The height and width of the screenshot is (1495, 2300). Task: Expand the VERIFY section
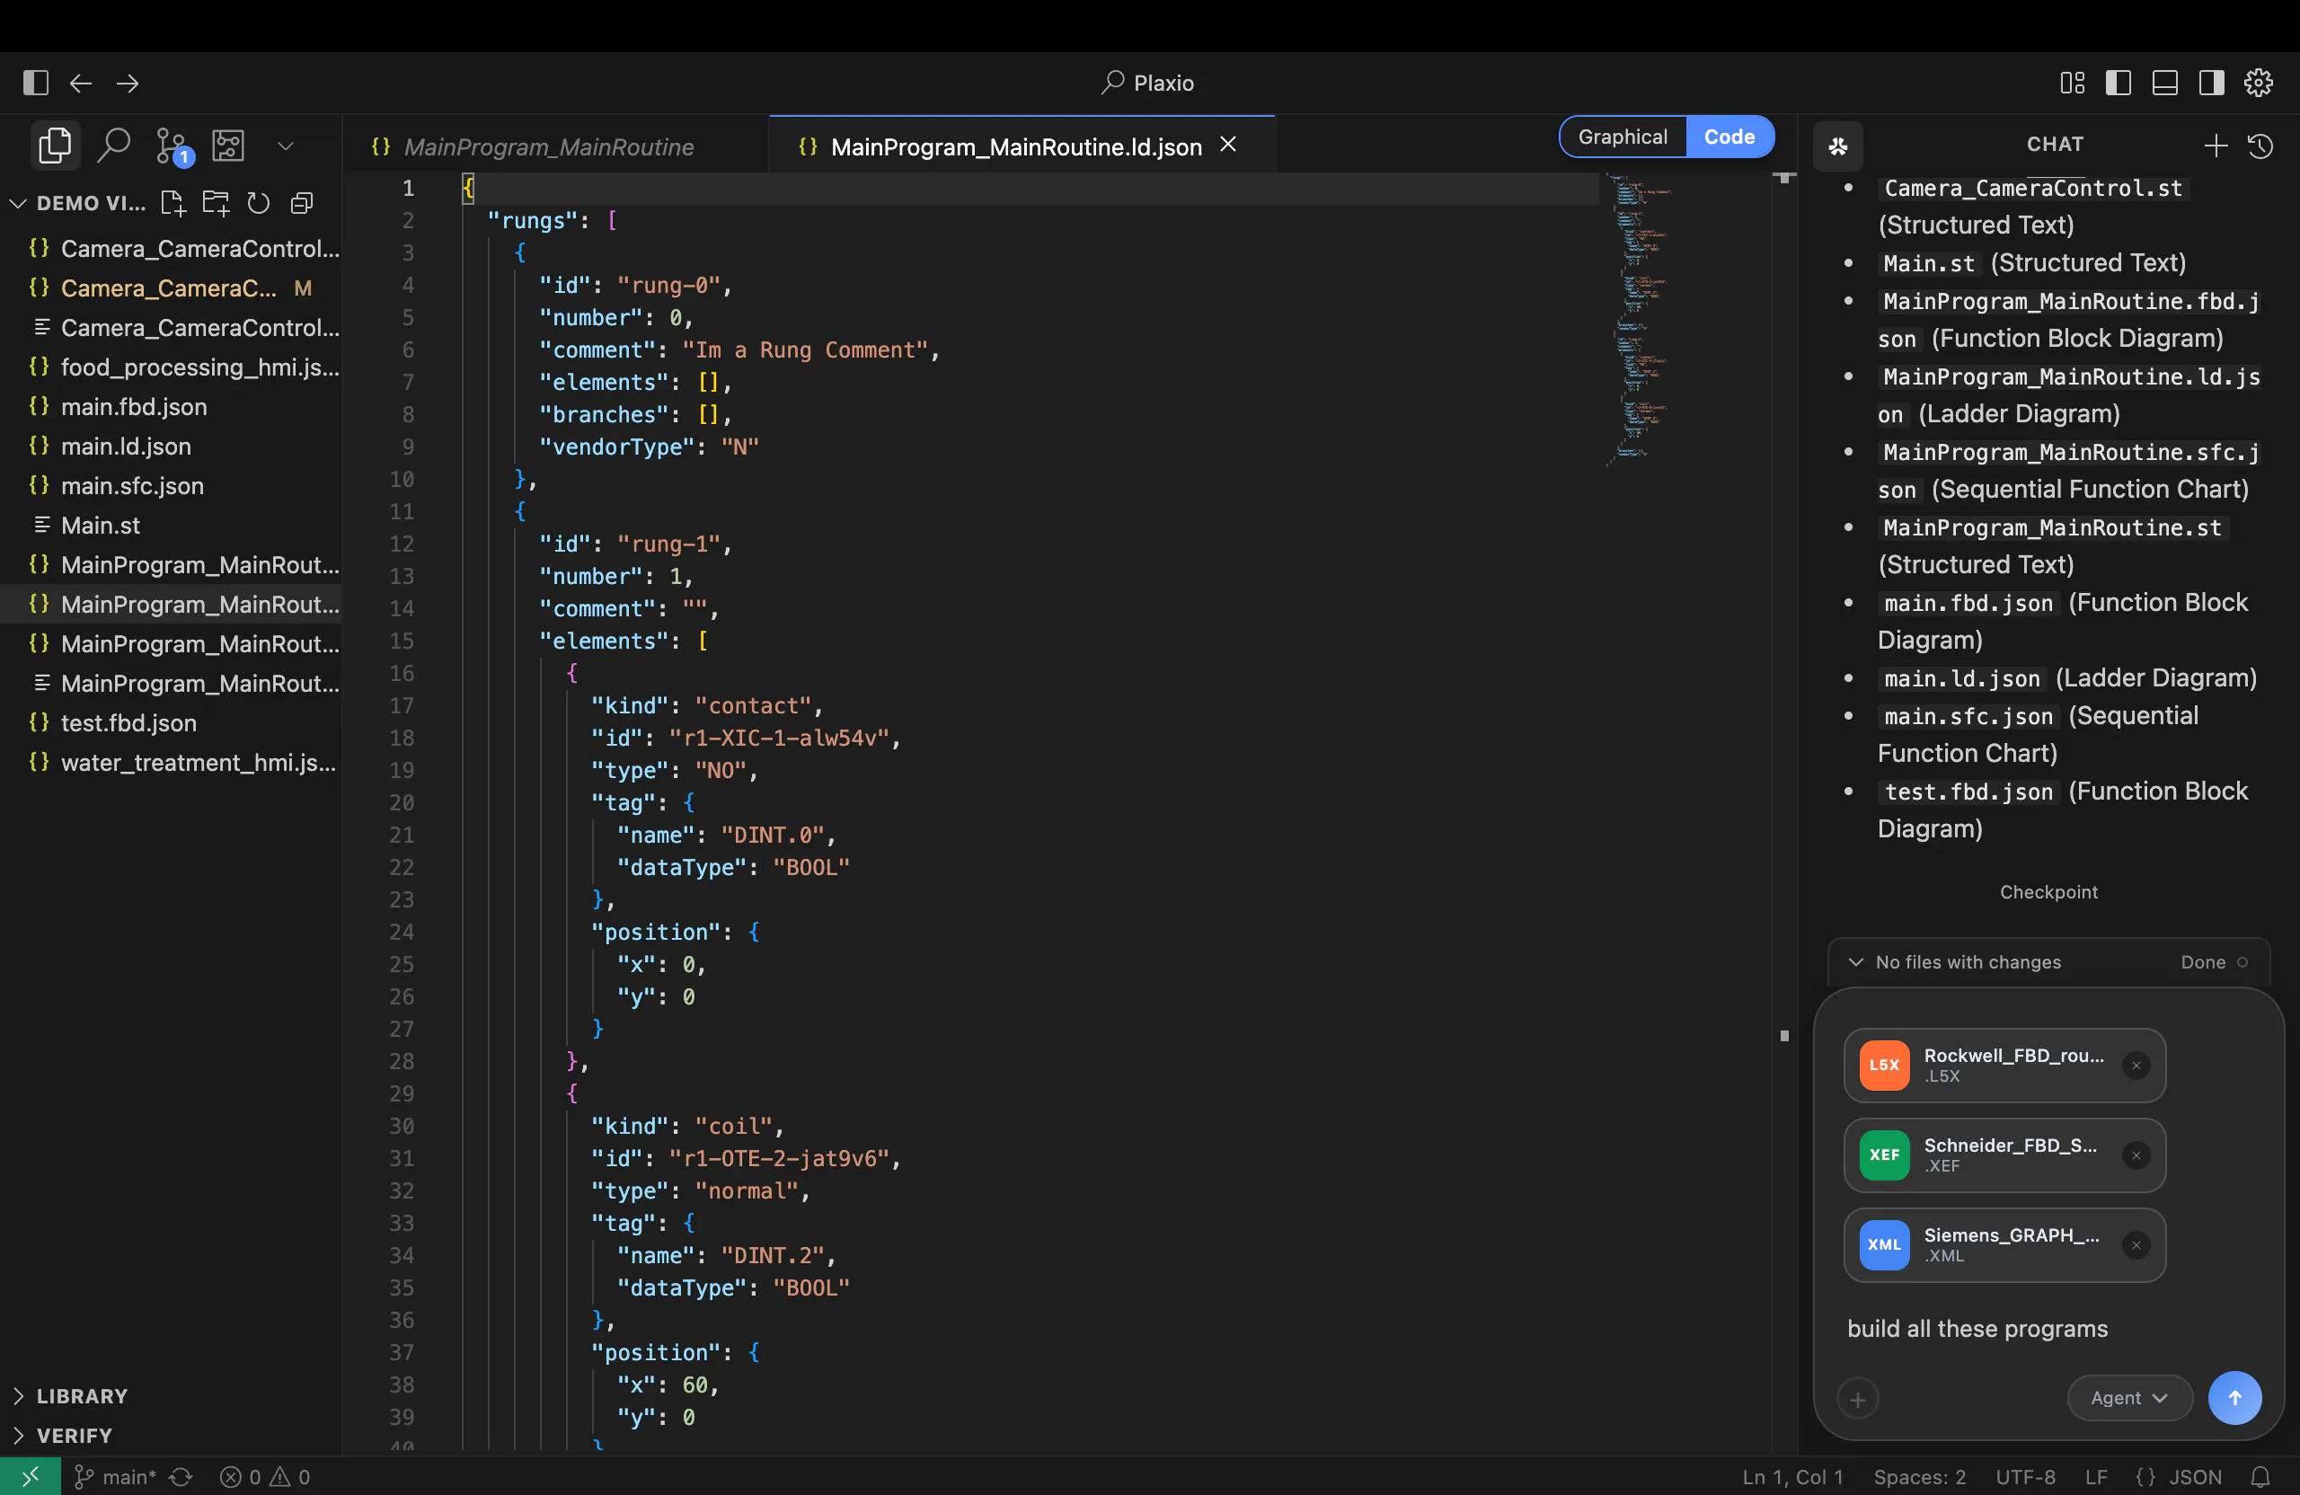[75, 1435]
